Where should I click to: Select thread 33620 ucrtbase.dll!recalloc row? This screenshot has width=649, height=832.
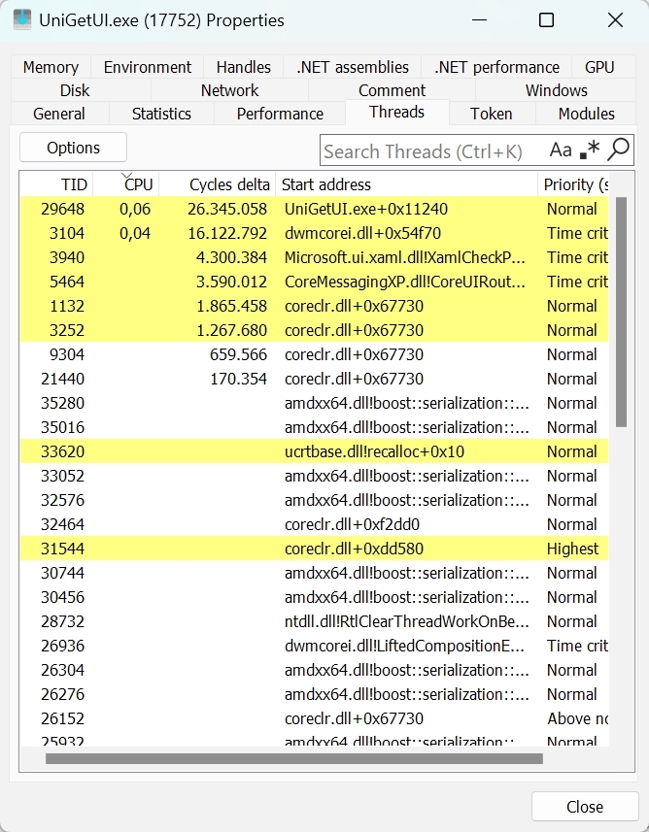click(x=315, y=451)
